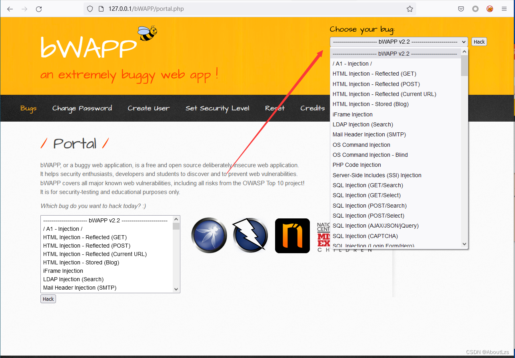The width and height of the screenshot is (515, 358).
Task: Bookmark this page with the star
Action: [x=410, y=9]
